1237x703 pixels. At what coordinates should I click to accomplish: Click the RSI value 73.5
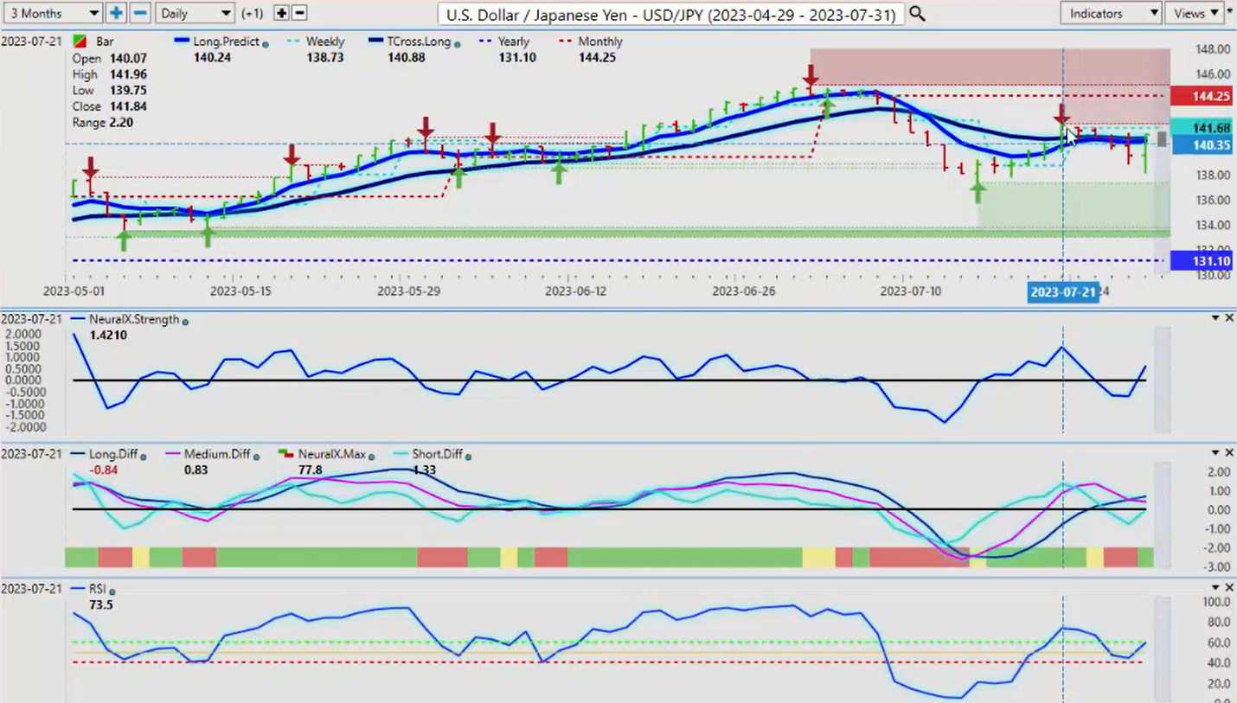tap(101, 604)
